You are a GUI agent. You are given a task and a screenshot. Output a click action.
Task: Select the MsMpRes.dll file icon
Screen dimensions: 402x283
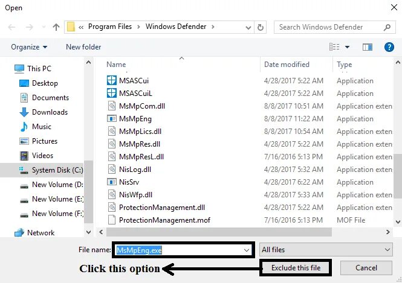111,144
